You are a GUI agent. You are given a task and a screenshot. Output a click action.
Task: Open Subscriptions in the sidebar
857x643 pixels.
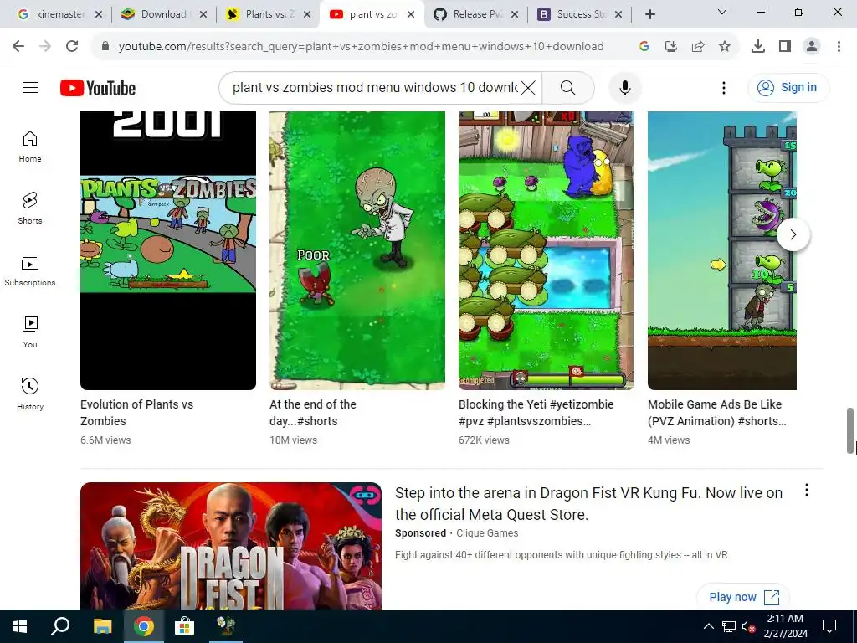pyautogui.click(x=30, y=270)
